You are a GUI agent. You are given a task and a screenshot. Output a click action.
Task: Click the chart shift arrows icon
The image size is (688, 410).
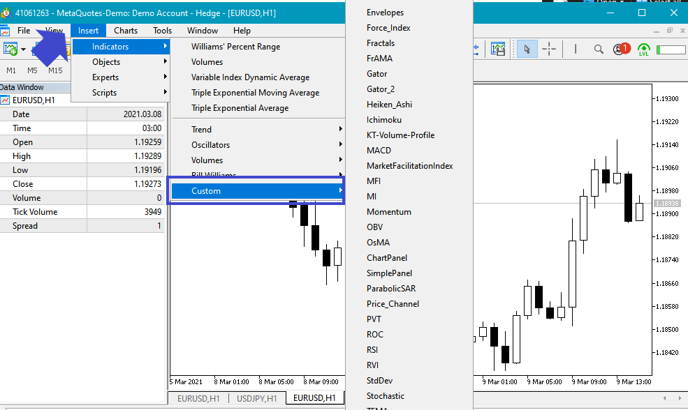point(476,49)
